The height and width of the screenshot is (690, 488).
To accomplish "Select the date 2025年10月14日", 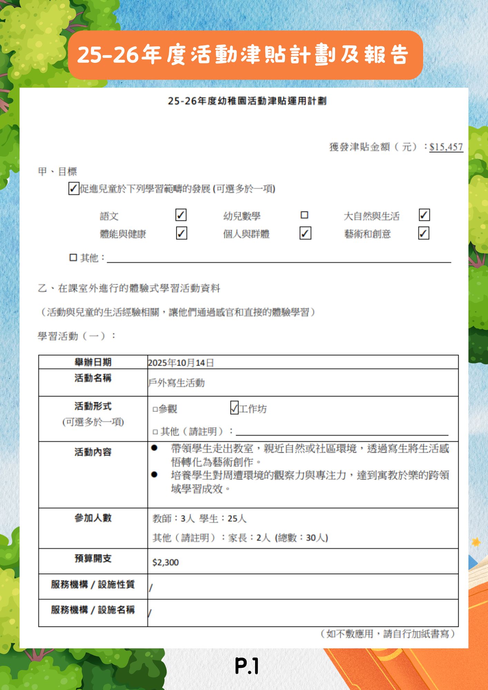I will (x=181, y=363).
